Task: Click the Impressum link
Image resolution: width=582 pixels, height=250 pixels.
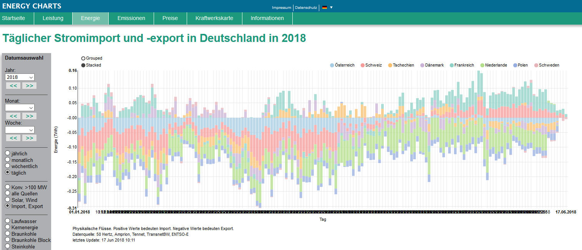Action: 281,8
